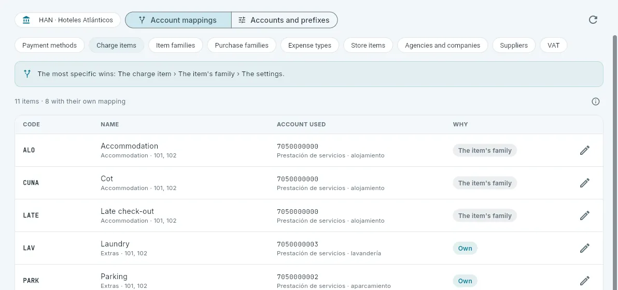Viewport: 618px width, 290px height.
Task: Switch to Account mappings view
Action: tap(178, 20)
